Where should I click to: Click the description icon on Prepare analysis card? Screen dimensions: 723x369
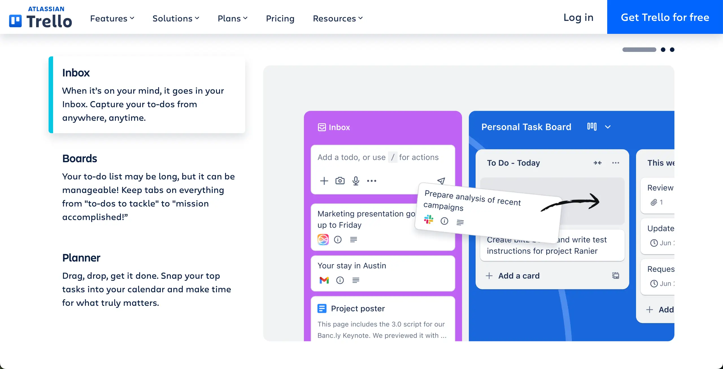[460, 223]
